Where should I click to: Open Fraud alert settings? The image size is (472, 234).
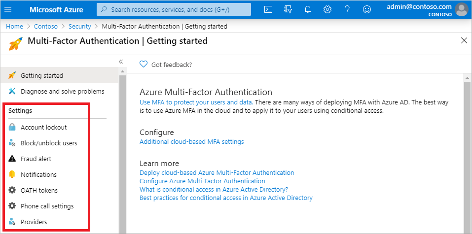(36, 159)
